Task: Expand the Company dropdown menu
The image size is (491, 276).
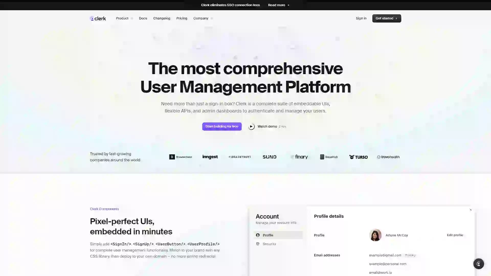Action: pos(203,18)
